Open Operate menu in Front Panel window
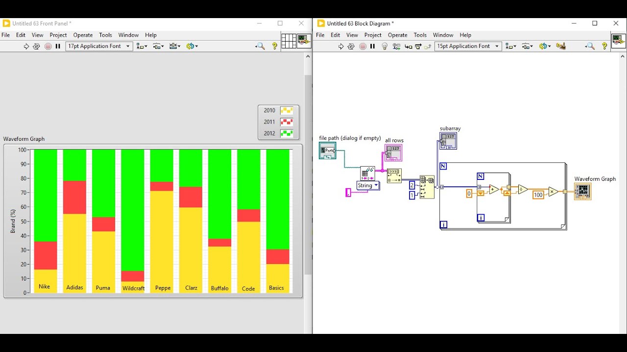The height and width of the screenshot is (352, 627). [83, 35]
